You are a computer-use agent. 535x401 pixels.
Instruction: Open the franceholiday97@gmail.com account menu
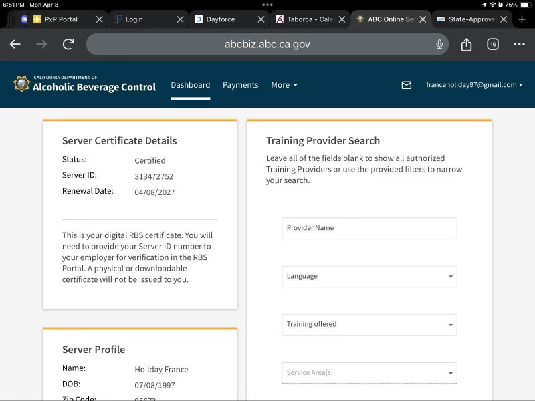(473, 85)
